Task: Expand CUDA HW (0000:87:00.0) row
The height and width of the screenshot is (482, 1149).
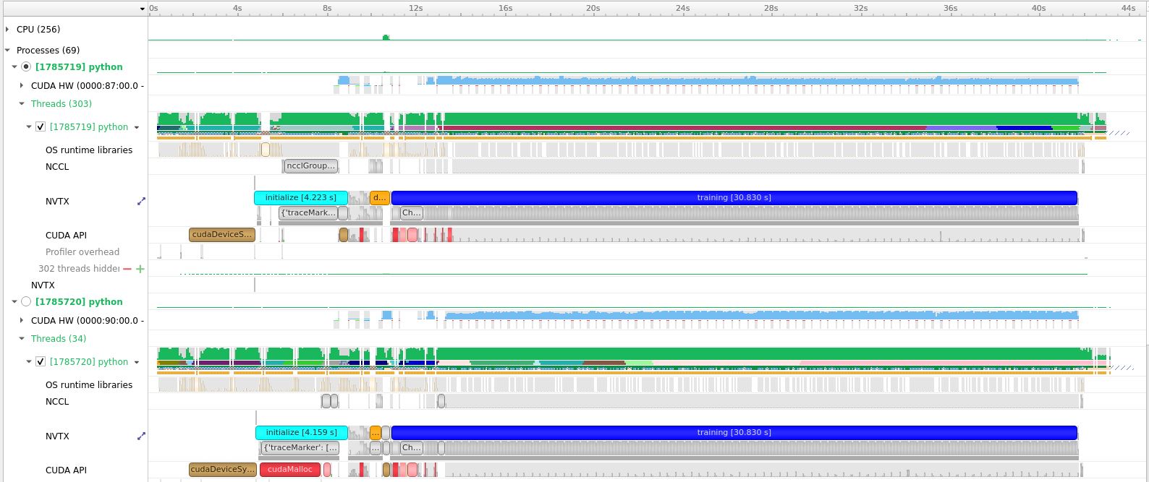Action: click(22, 86)
